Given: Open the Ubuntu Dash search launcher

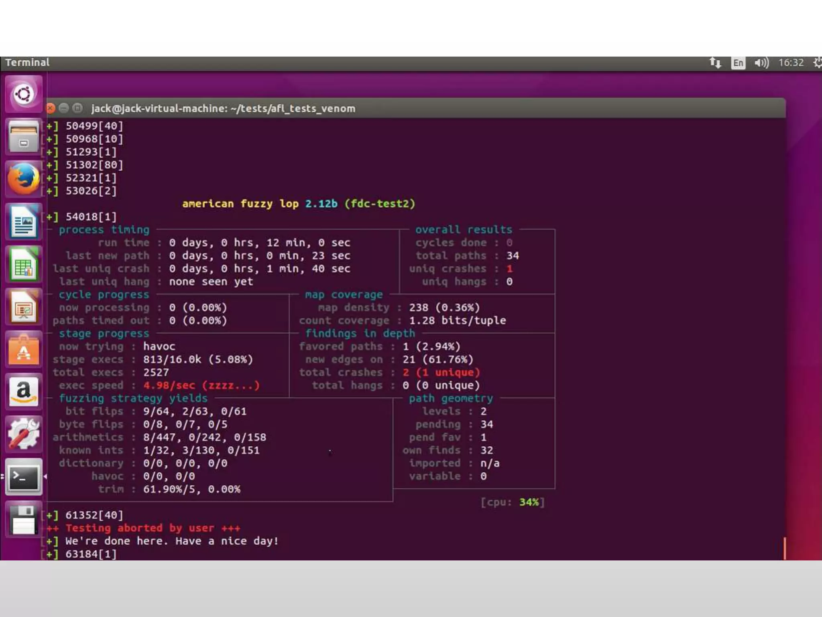Looking at the screenshot, I should (x=23, y=94).
